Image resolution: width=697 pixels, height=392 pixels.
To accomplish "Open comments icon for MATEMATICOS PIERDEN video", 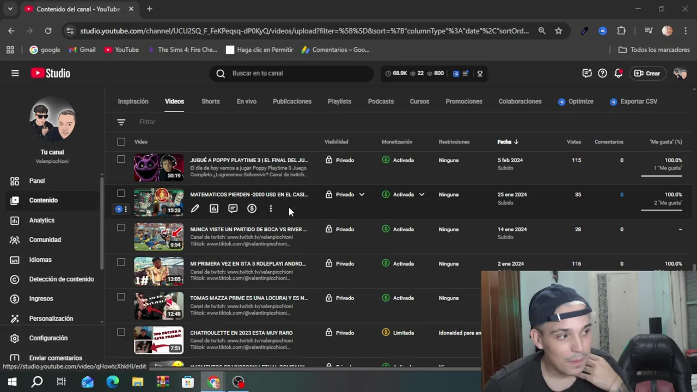I will [233, 209].
